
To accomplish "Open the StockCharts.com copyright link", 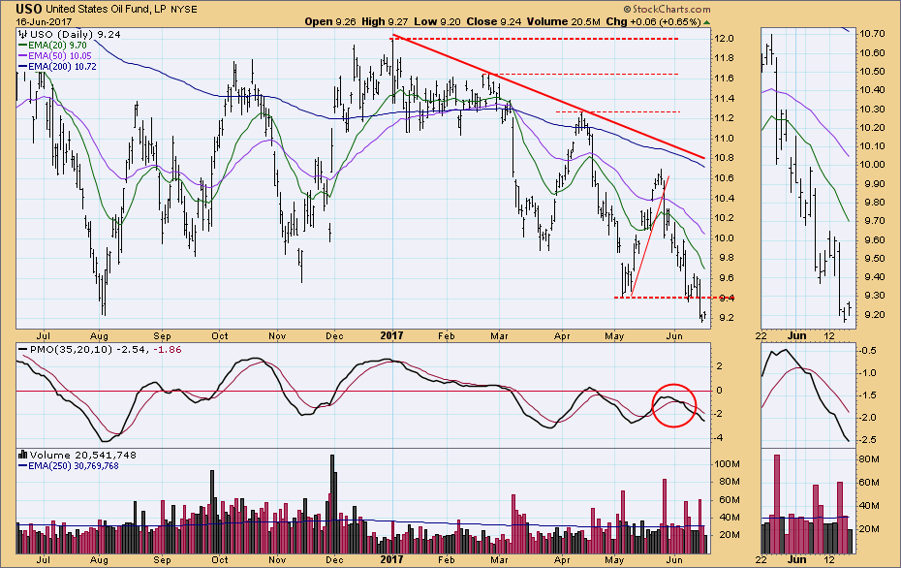I will click(x=668, y=9).
